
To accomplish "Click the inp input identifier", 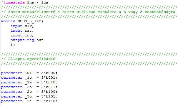I will coord(28,36).
